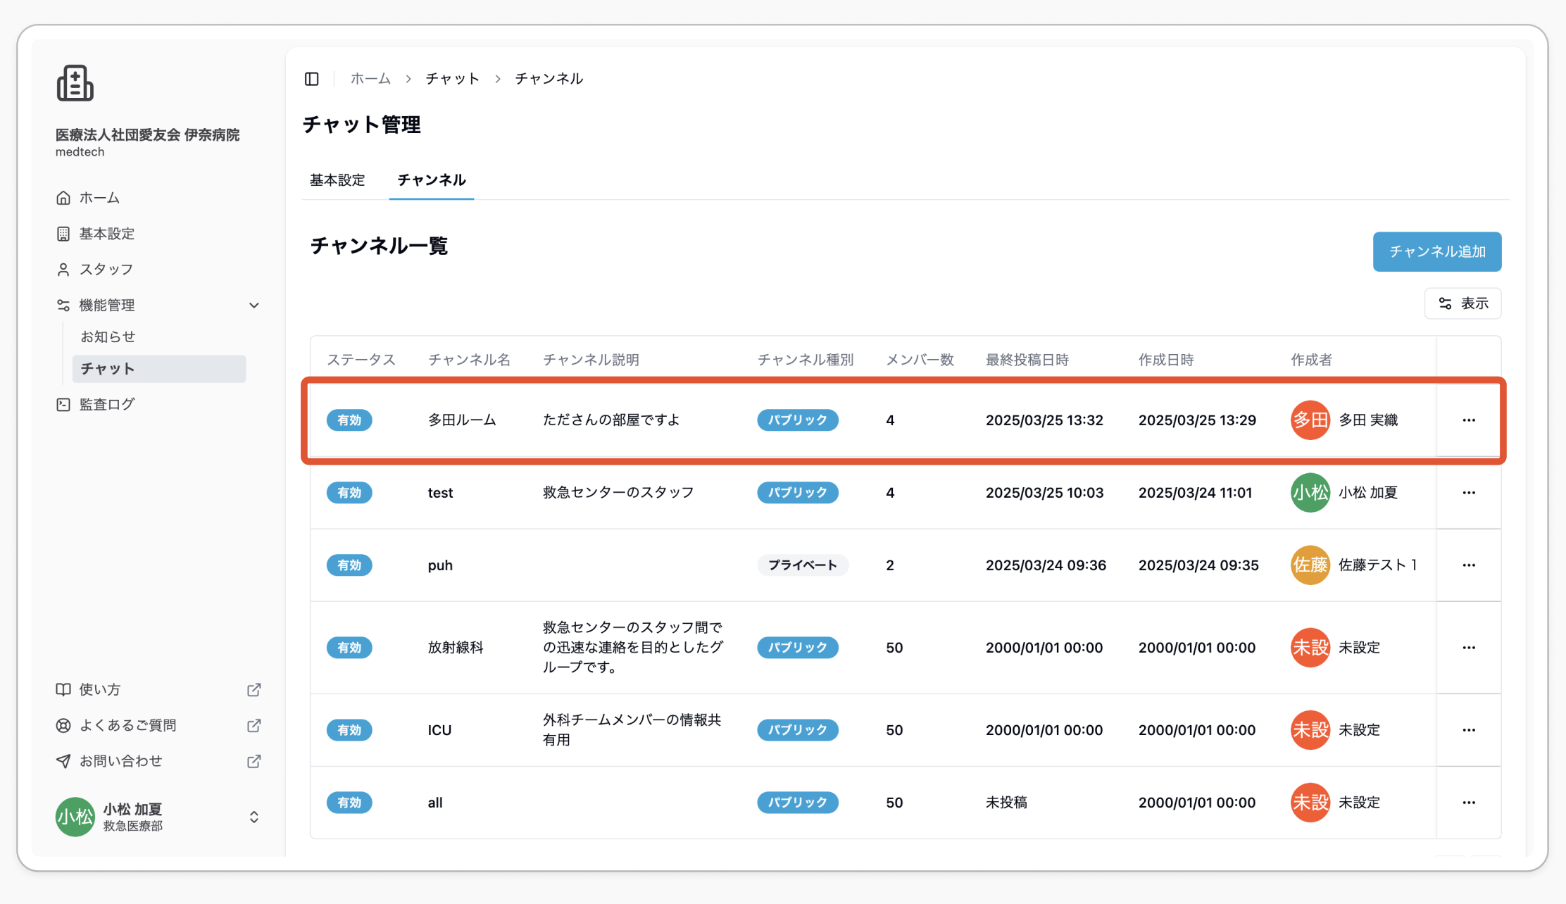Open the 使い方 help link
The width and height of the screenshot is (1566, 904).
point(100,689)
